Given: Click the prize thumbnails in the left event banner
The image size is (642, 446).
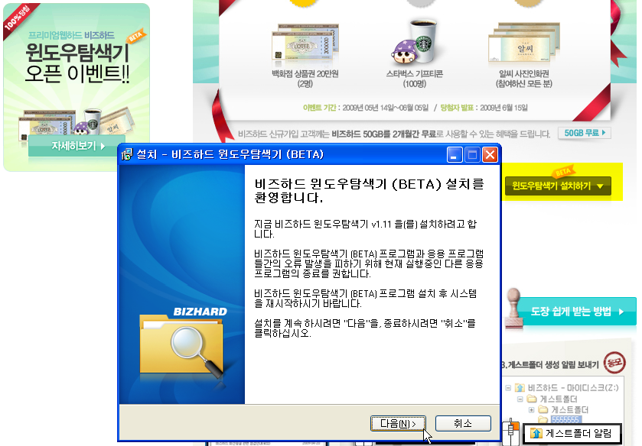Looking at the screenshot, I should coord(77,123).
